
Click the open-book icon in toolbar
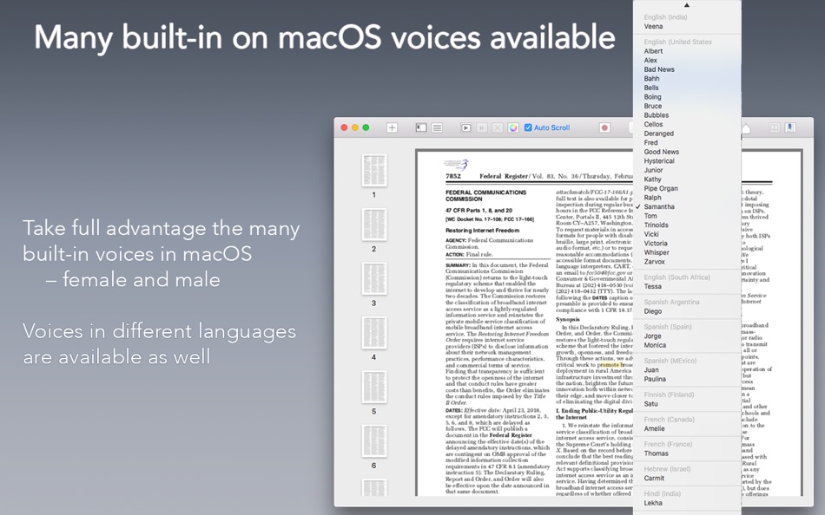(774, 127)
